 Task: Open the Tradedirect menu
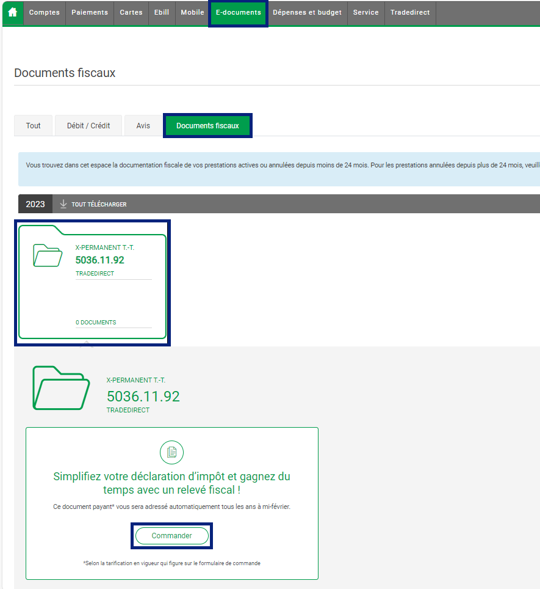pyautogui.click(x=410, y=12)
